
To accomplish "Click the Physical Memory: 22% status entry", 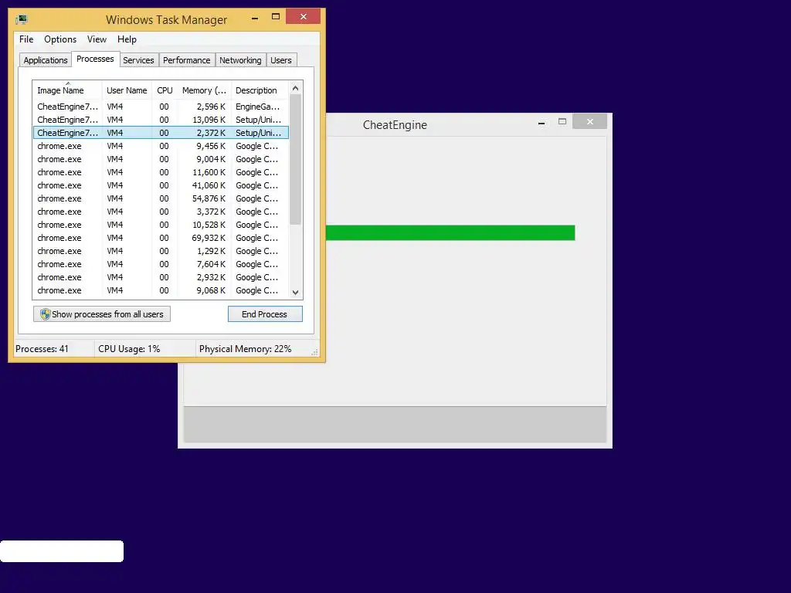I will pyautogui.click(x=245, y=349).
